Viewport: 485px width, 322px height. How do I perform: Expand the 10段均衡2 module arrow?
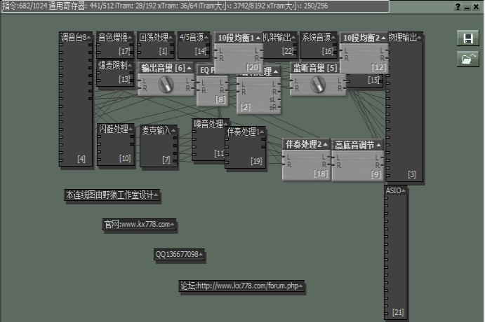point(383,38)
